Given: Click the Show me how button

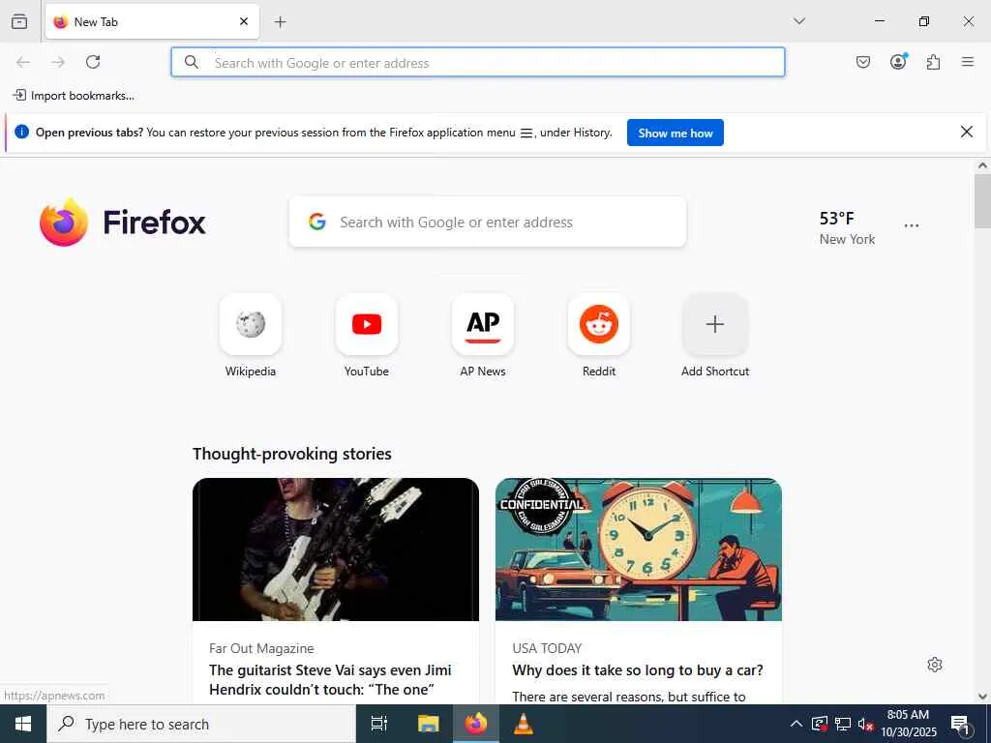Looking at the screenshot, I should point(675,133).
